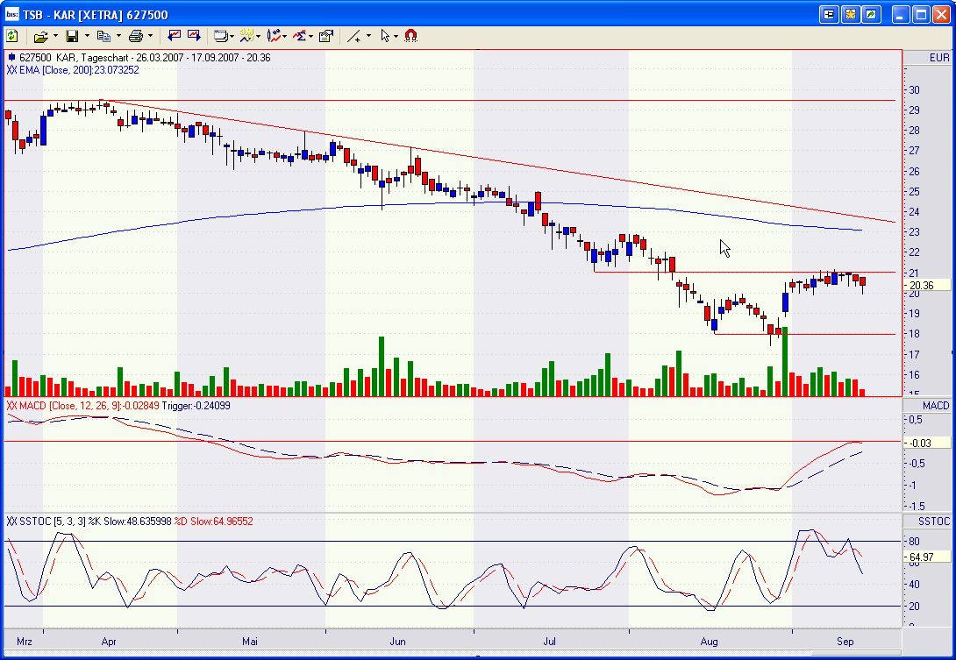The height and width of the screenshot is (660, 956).
Task: Select the arrow pointer tool
Action: pos(385,37)
